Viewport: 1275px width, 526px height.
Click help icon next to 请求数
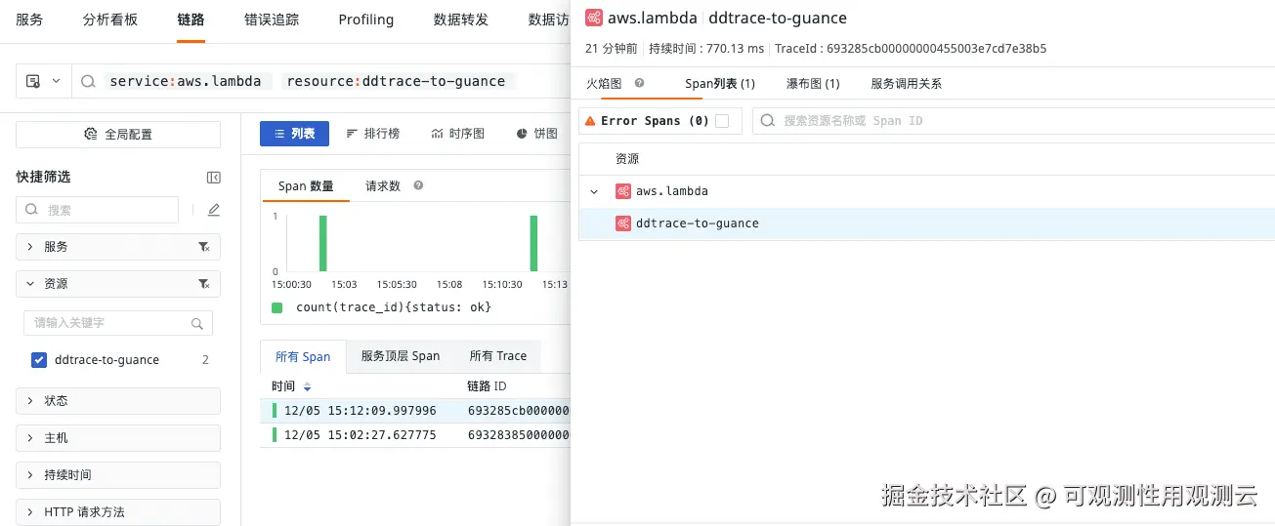tap(418, 185)
